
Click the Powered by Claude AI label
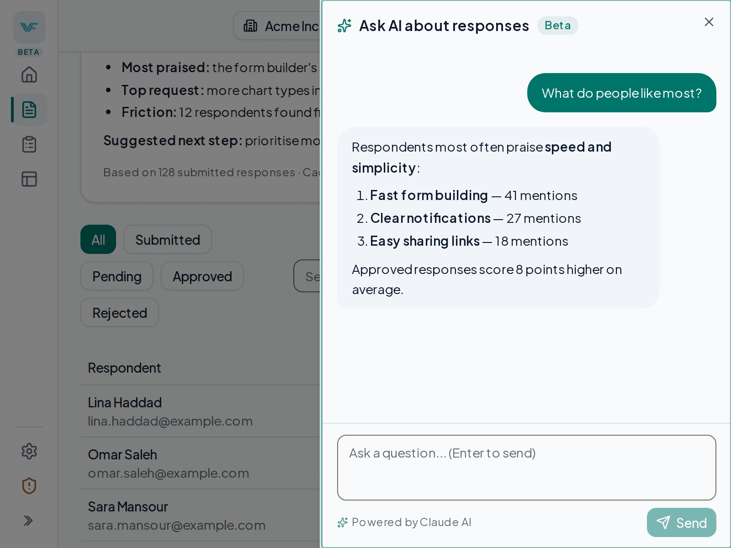tap(411, 522)
